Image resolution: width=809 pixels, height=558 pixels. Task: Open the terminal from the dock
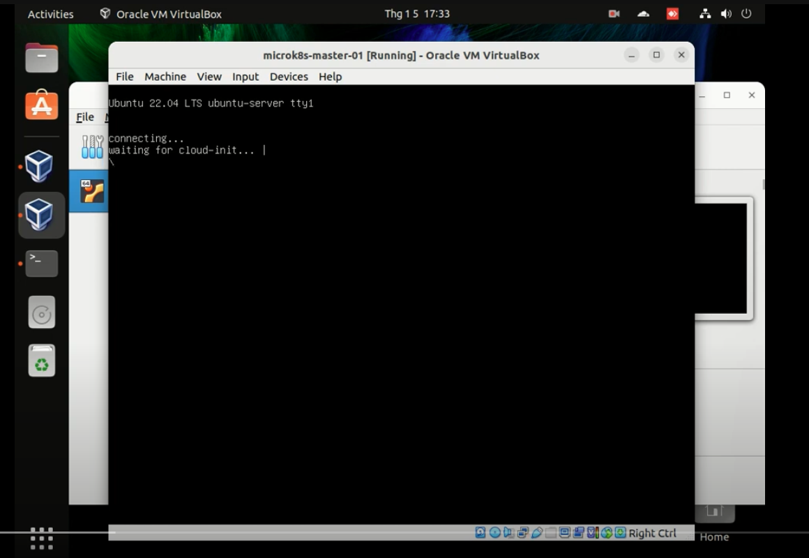point(41,263)
